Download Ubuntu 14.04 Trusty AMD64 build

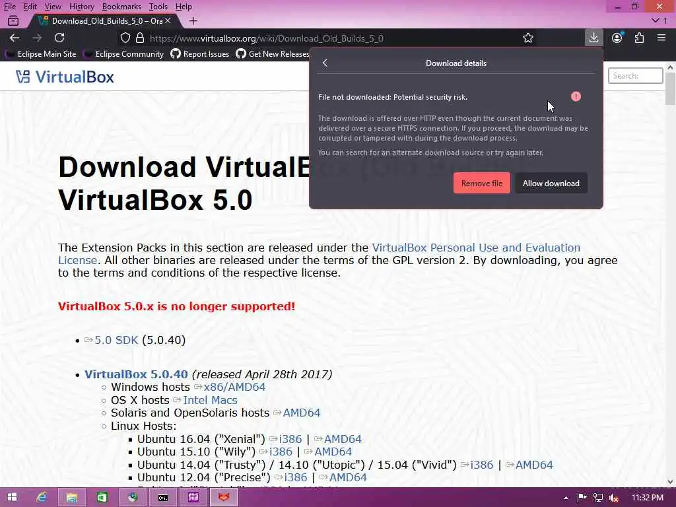[x=533, y=465]
